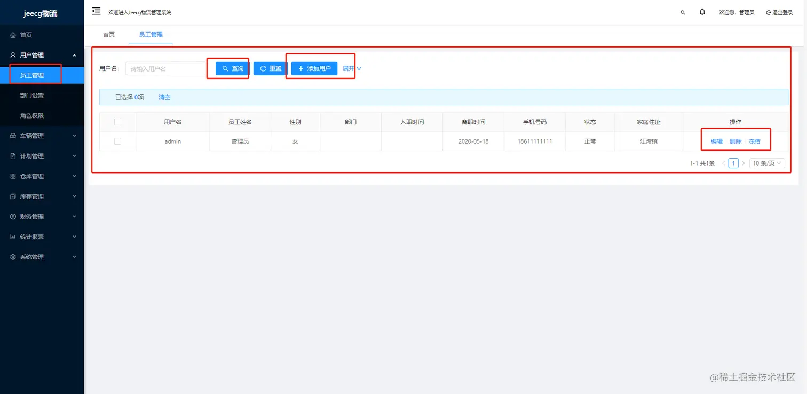Collapse the sidebar with the menu fold icon
This screenshot has height=394, width=807.
[x=96, y=11]
